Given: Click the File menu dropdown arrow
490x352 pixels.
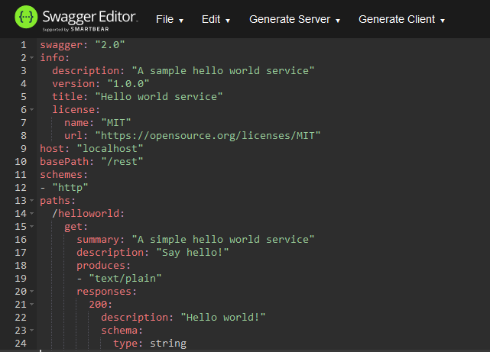Looking at the screenshot, I should pyautogui.click(x=181, y=21).
